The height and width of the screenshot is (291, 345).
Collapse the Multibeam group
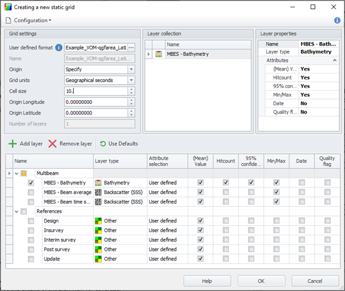tap(16, 173)
